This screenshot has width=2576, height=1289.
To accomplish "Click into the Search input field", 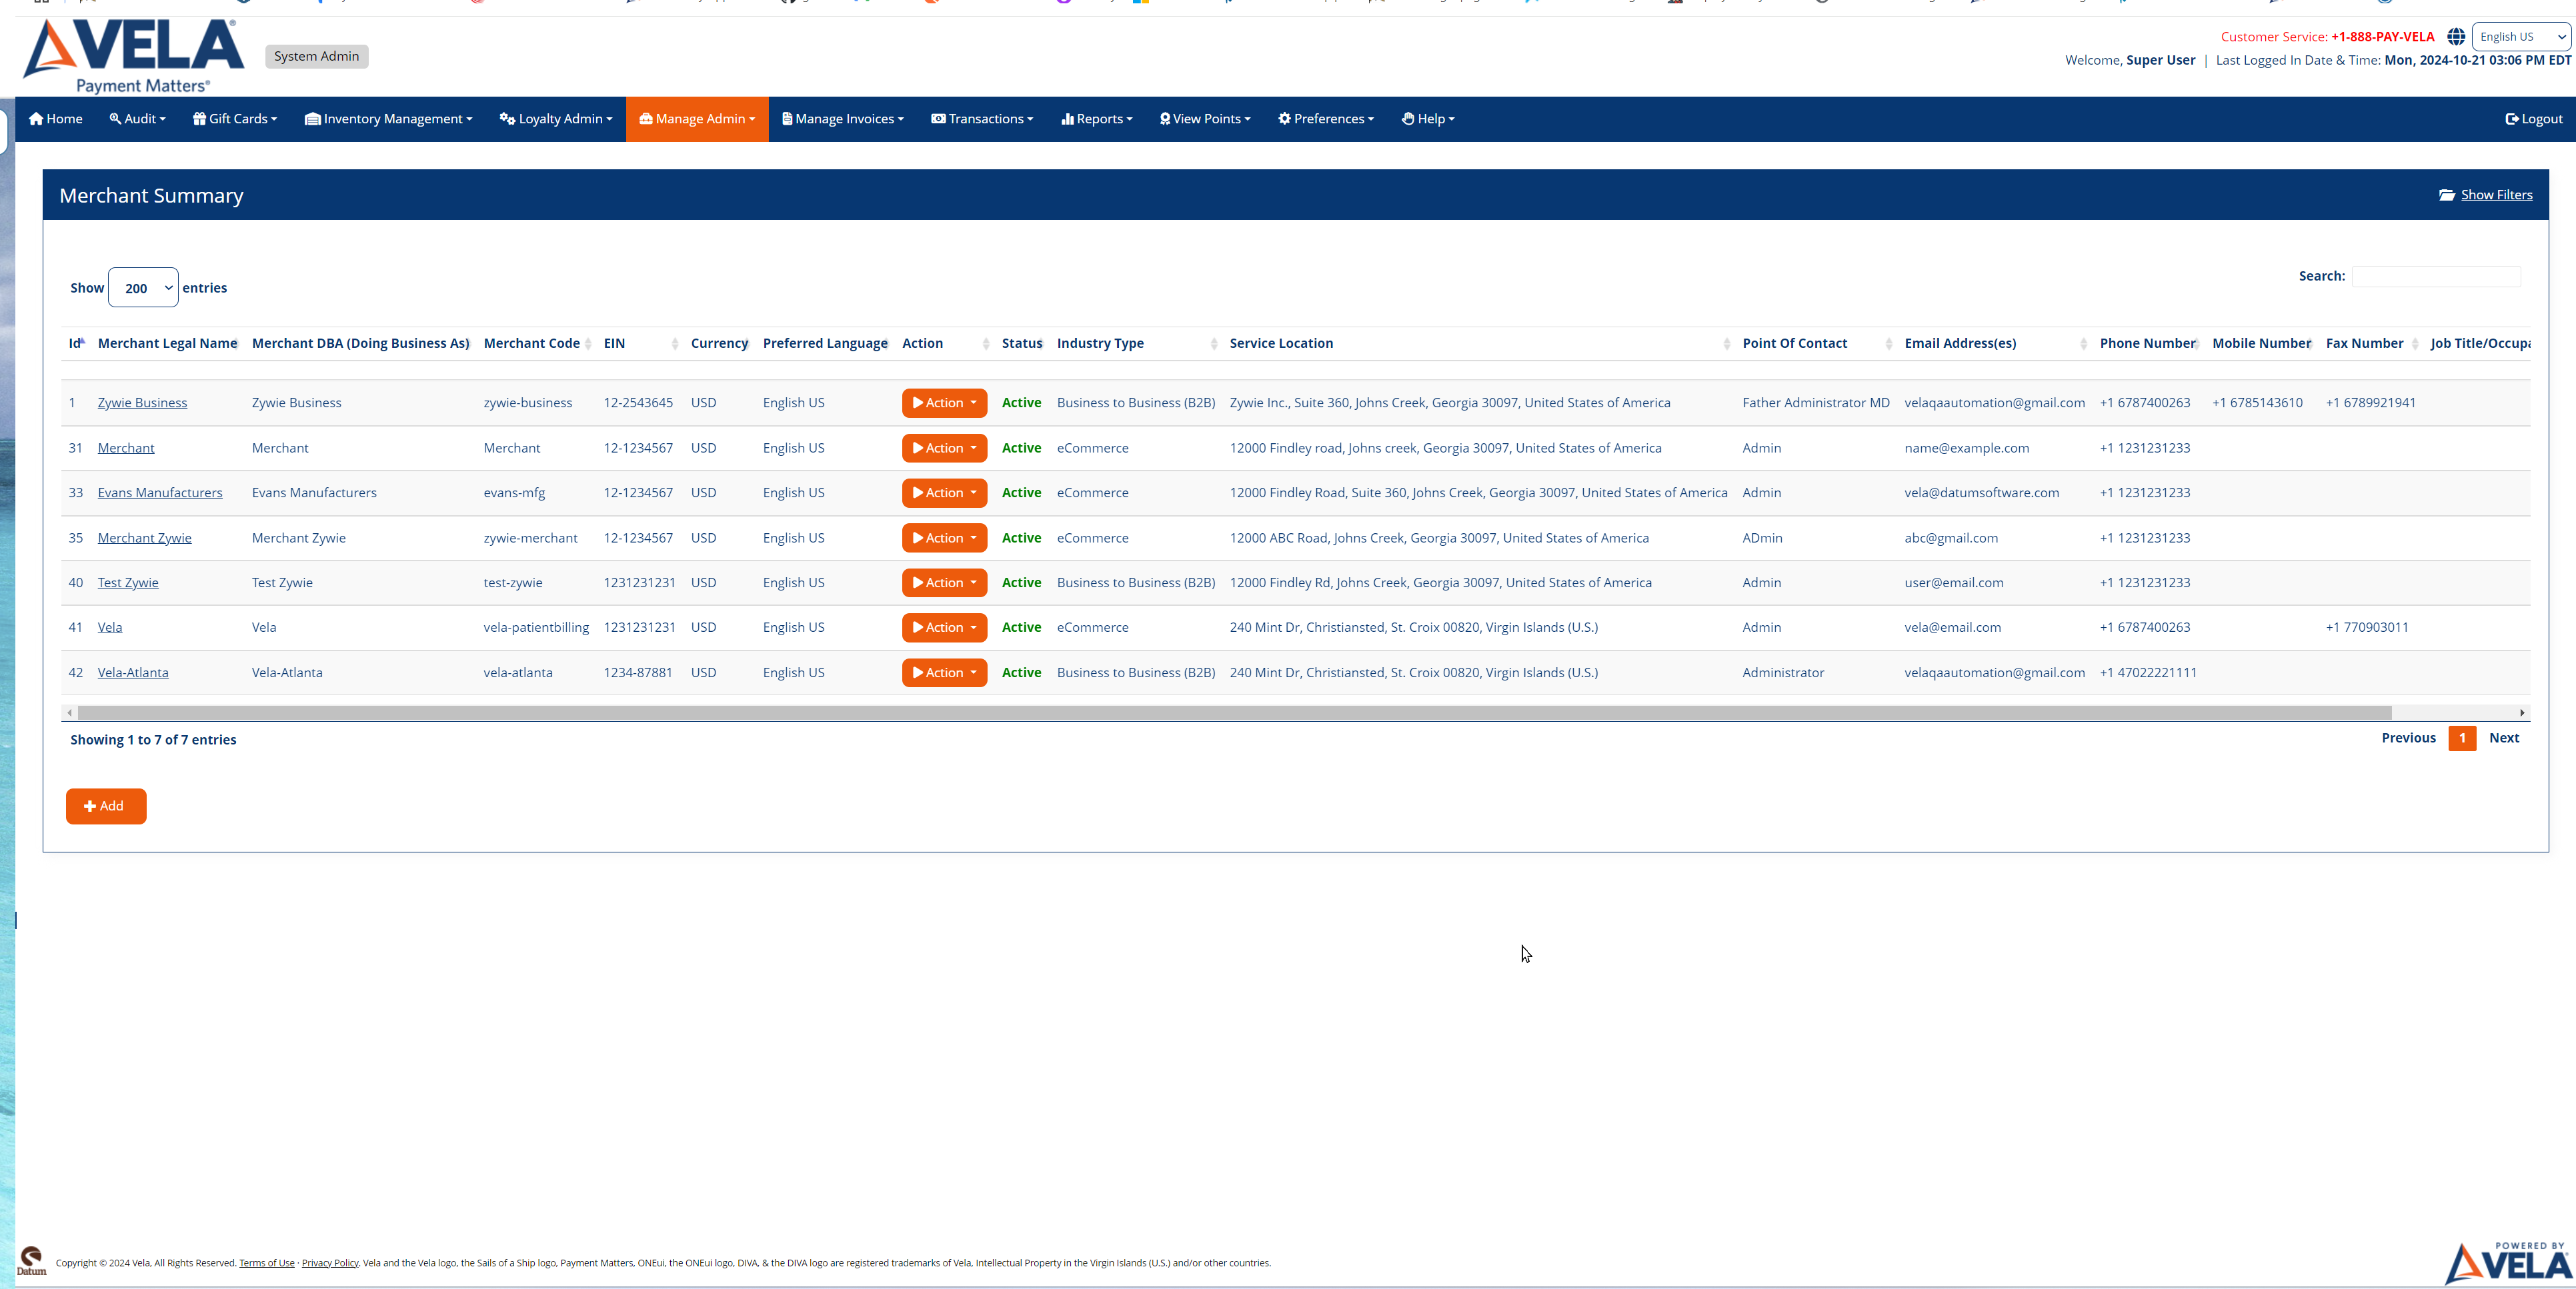I will tap(2435, 277).
